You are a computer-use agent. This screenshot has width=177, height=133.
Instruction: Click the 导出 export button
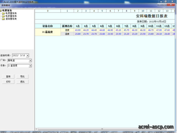click(22, 77)
